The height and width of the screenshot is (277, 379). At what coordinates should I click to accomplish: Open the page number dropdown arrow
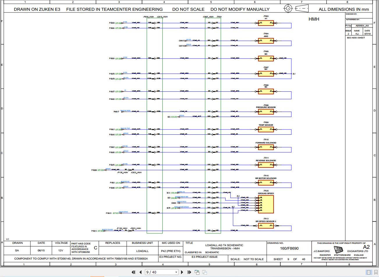176,272
